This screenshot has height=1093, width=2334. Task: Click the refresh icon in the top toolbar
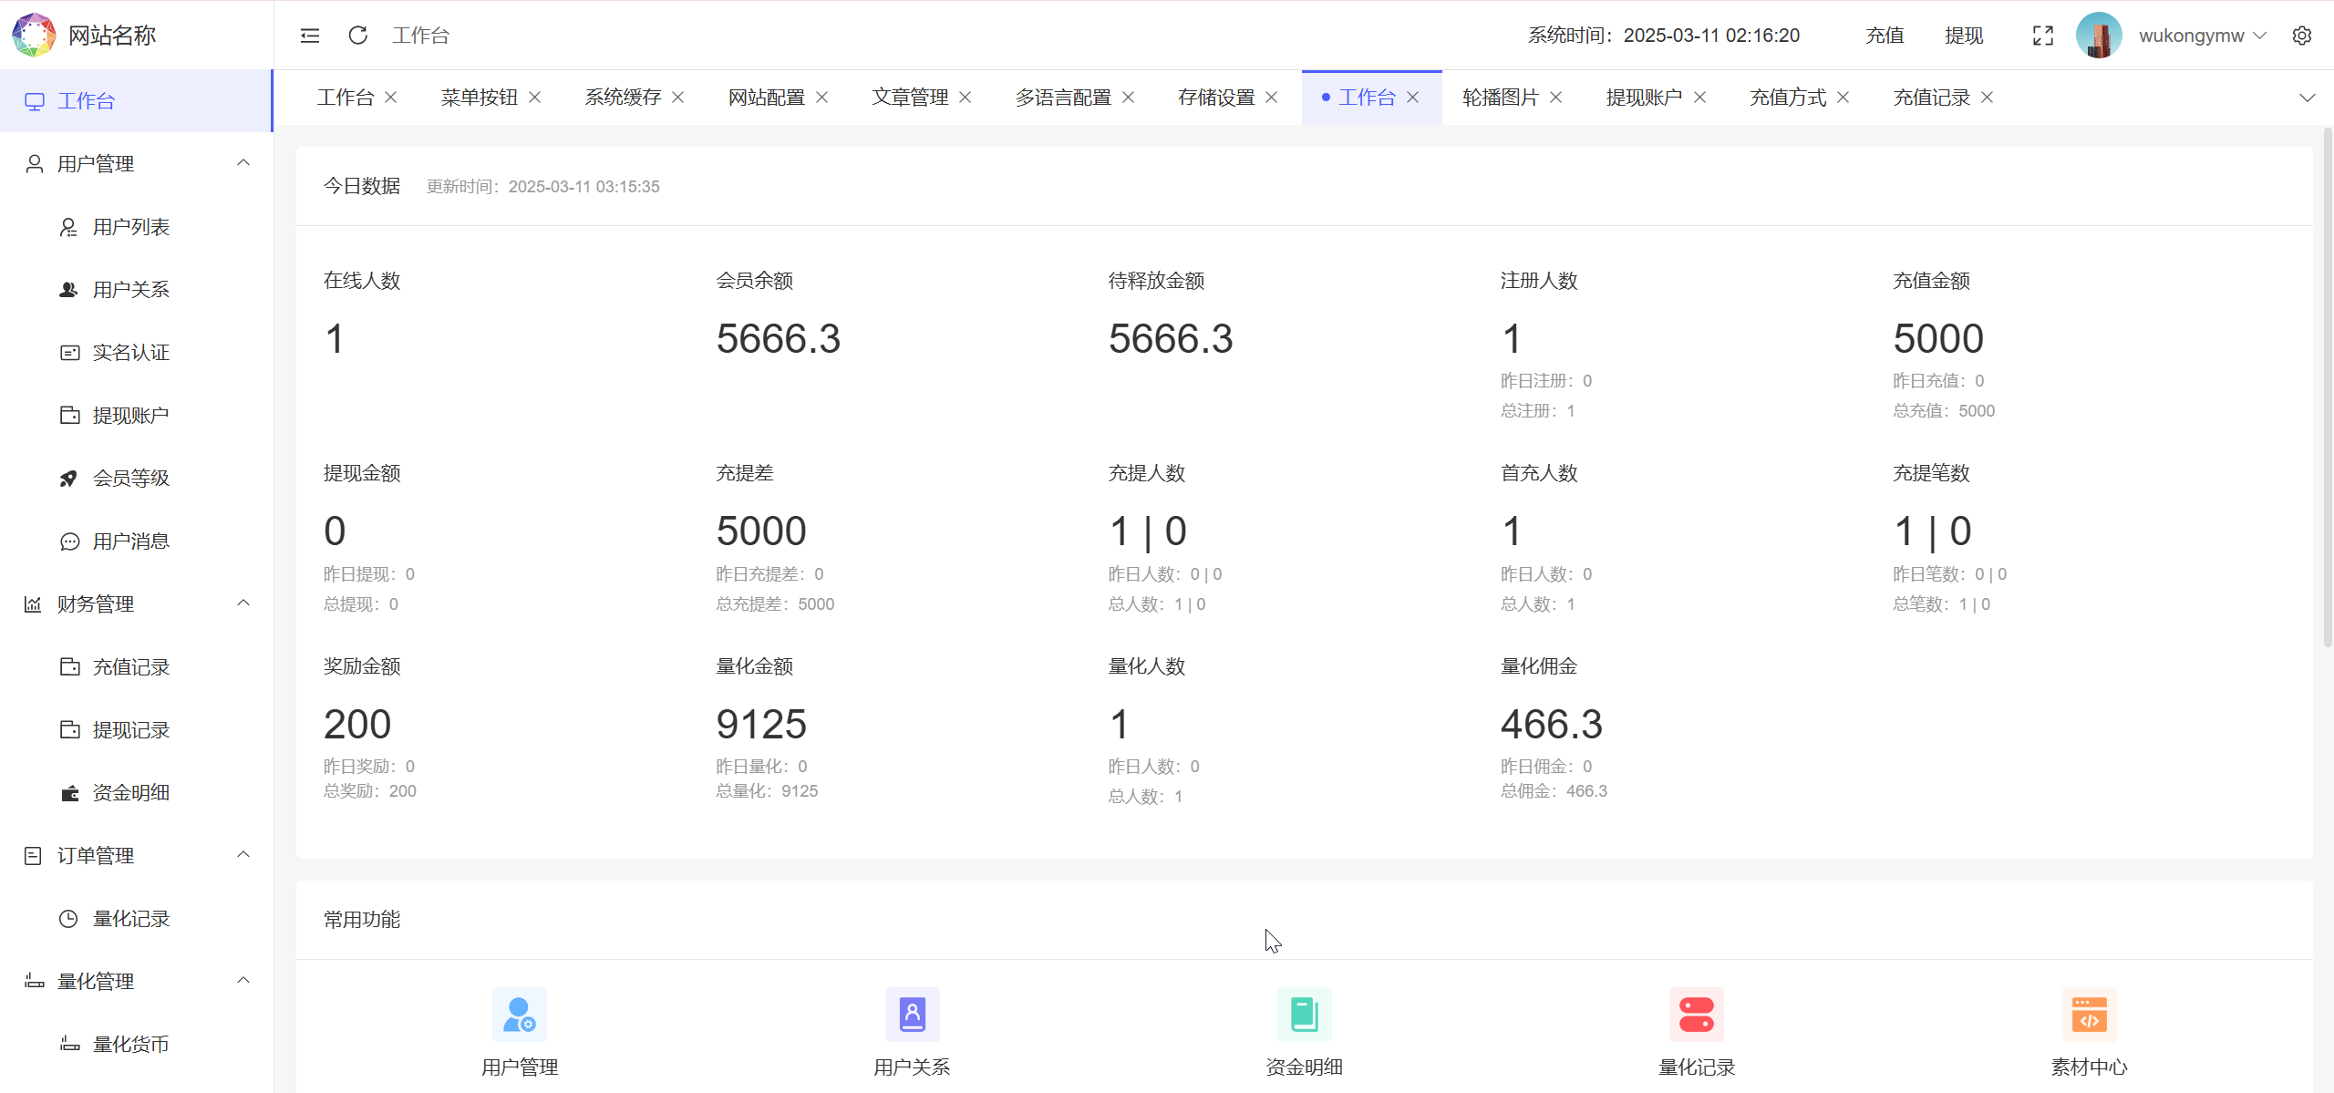click(x=358, y=35)
